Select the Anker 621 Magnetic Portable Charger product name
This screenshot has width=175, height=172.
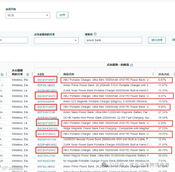tap(107, 101)
